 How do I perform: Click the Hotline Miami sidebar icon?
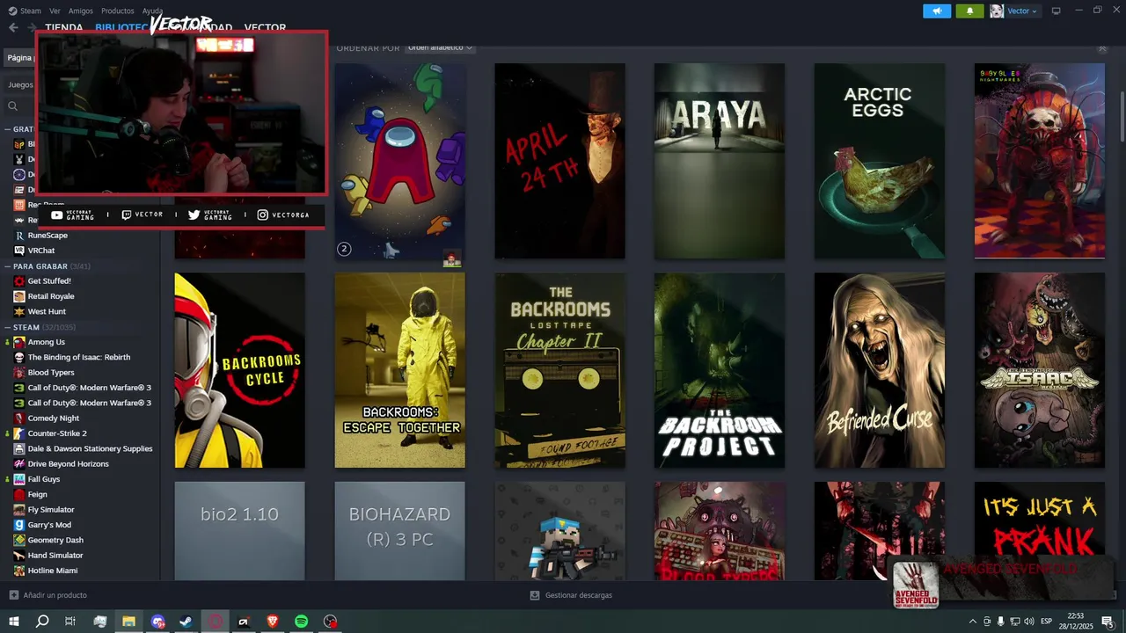pyautogui.click(x=19, y=571)
